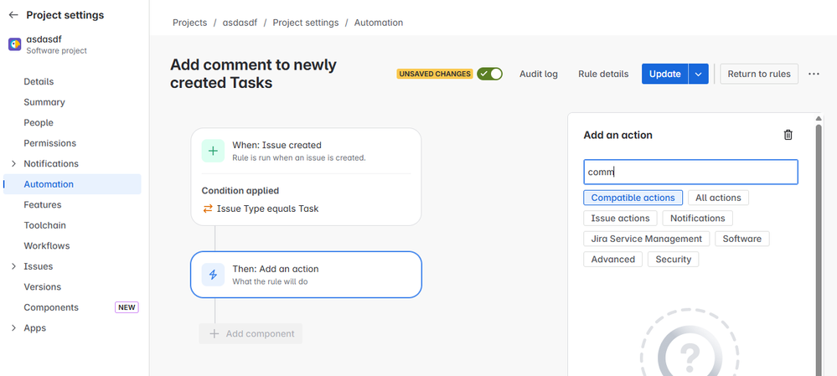Filter by Advanced actions
This screenshot has height=376, width=837.
(x=612, y=260)
